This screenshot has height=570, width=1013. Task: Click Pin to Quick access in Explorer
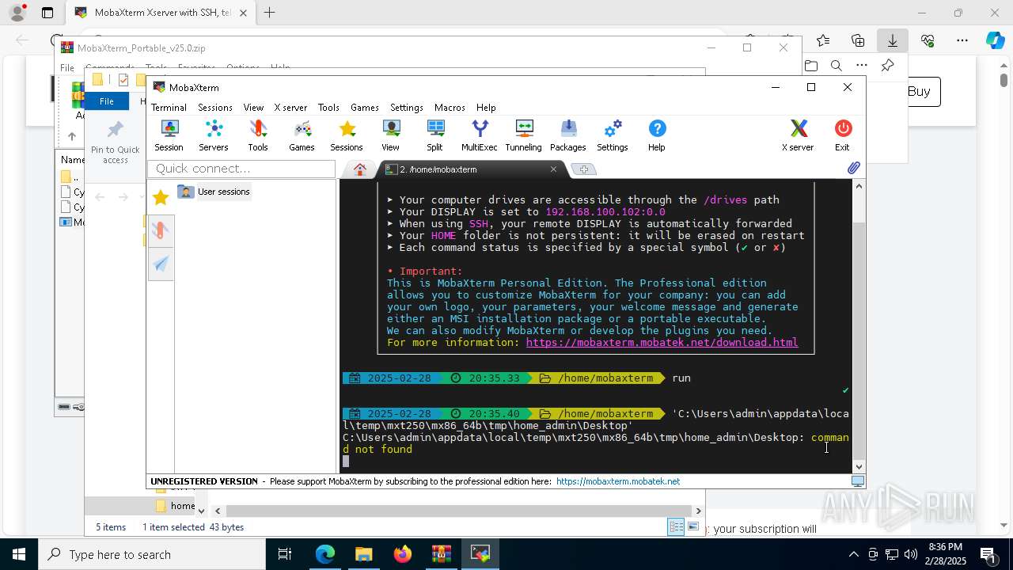(116, 144)
